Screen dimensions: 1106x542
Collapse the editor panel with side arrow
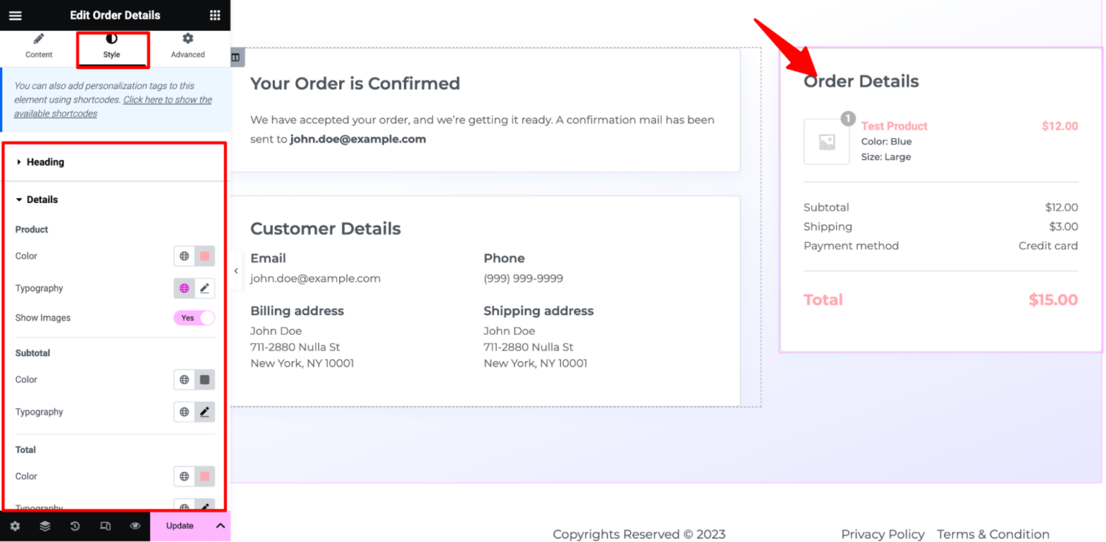[236, 271]
